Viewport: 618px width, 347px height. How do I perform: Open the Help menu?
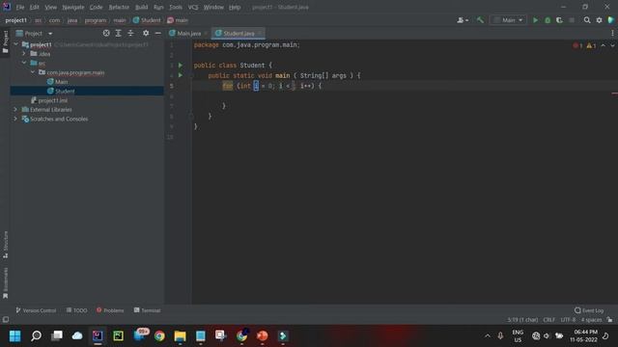(235, 7)
